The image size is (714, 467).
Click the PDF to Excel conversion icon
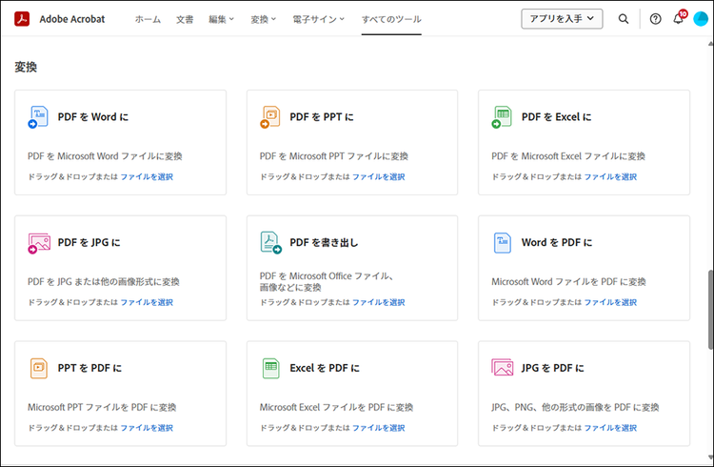[502, 117]
